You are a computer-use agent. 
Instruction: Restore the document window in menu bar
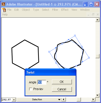93,14
